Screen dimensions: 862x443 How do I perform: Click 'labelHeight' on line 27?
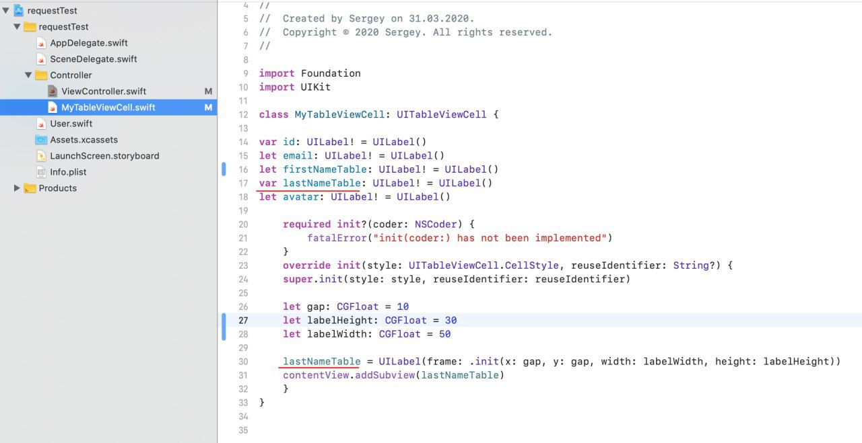coord(340,321)
